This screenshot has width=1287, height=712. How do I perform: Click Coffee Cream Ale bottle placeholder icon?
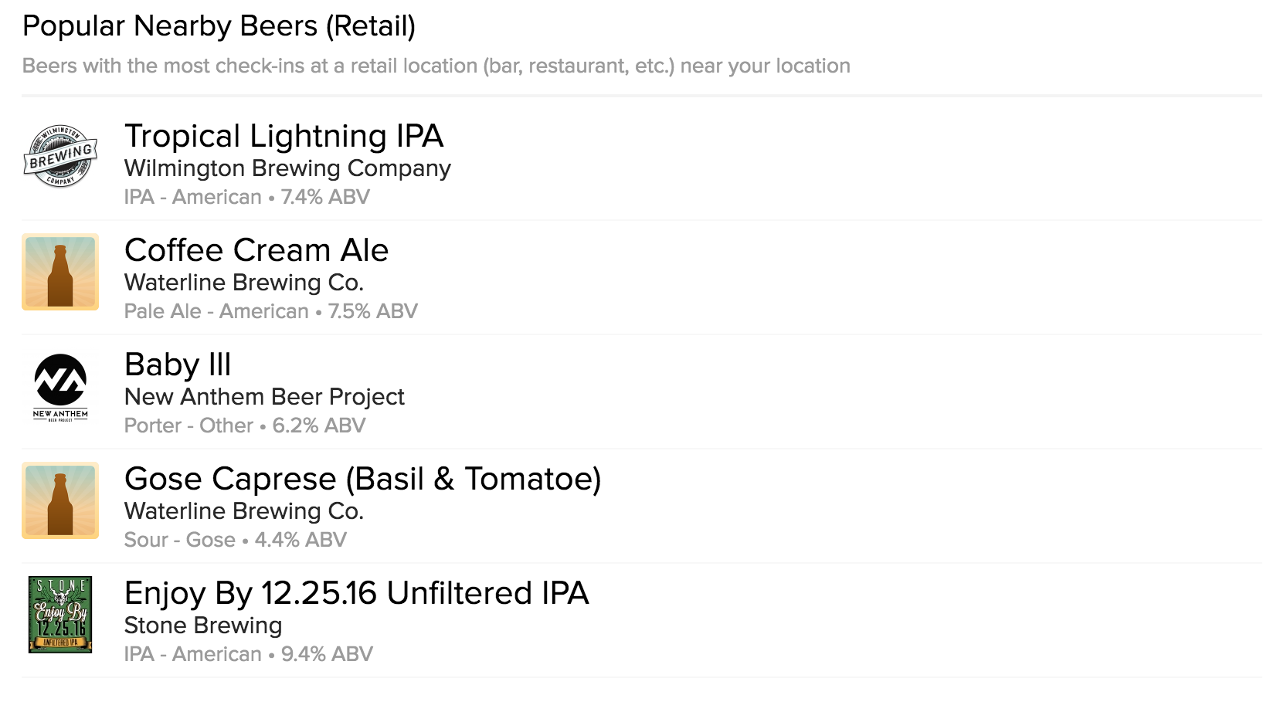point(60,272)
